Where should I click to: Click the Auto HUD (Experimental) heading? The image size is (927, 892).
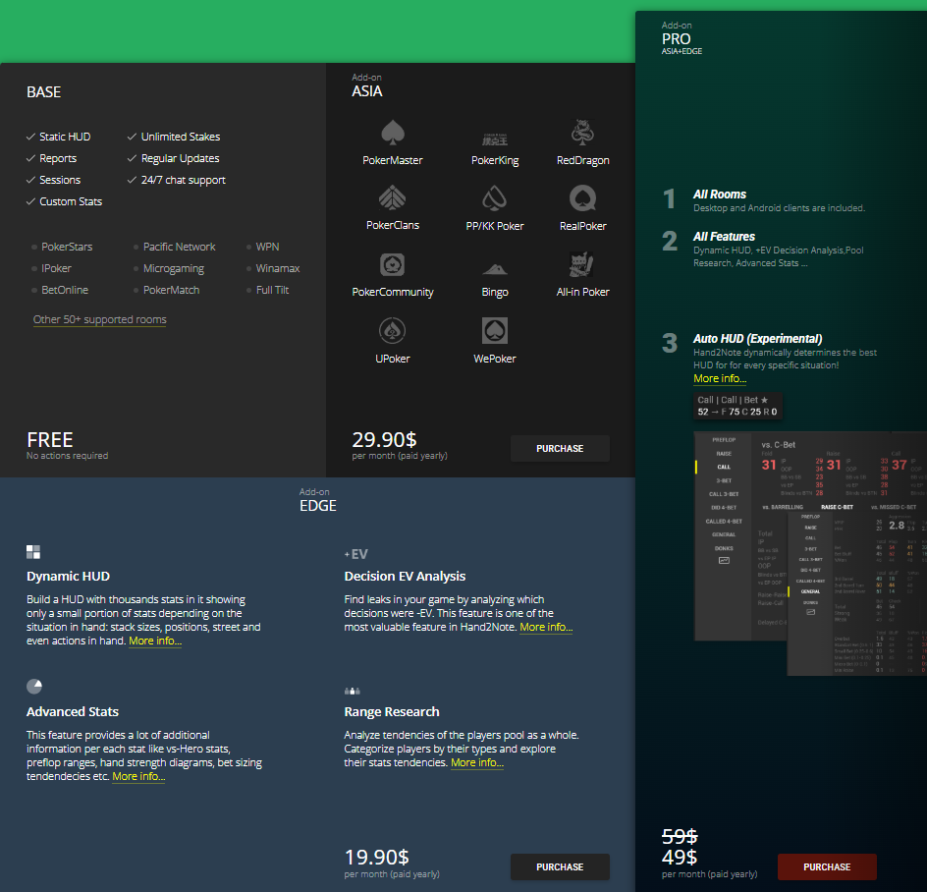757,339
